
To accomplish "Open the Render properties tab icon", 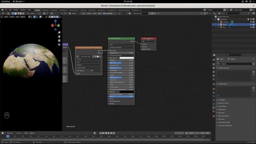I will [x=214, y=64].
